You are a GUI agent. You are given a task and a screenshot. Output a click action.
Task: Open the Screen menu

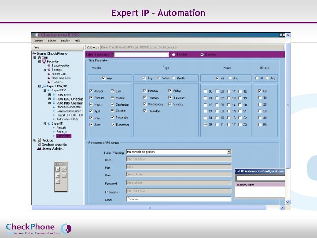tap(39, 41)
